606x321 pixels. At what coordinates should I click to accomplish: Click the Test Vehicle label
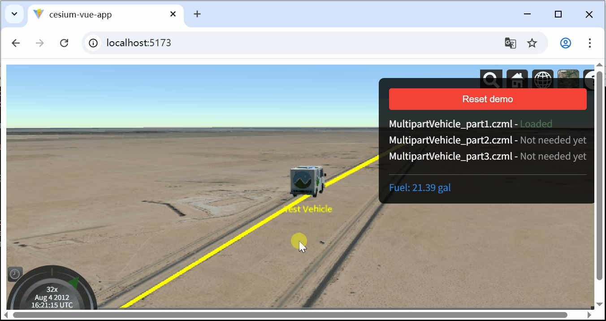(308, 209)
